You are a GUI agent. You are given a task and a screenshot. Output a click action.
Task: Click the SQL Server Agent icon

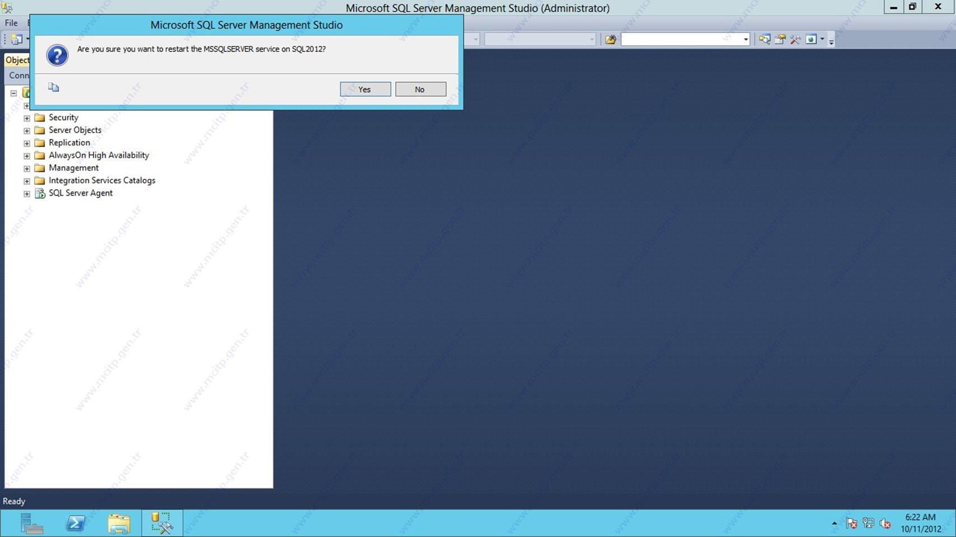(40, 194)
